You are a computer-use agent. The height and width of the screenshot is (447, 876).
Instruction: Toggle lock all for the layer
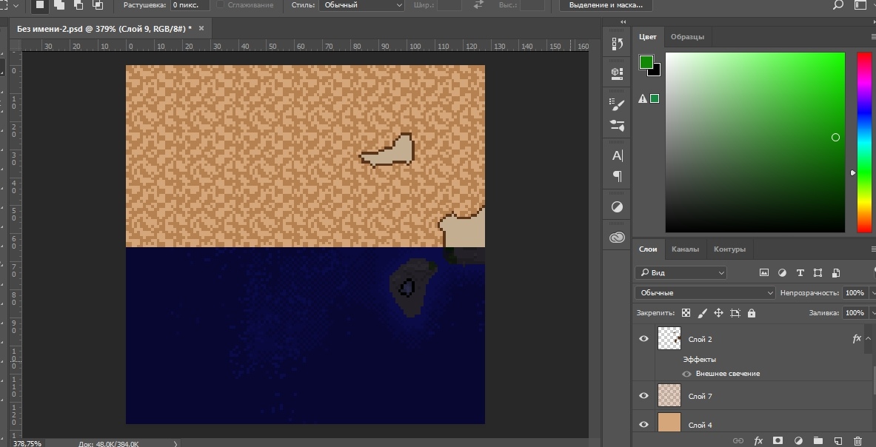coord(752,313)
